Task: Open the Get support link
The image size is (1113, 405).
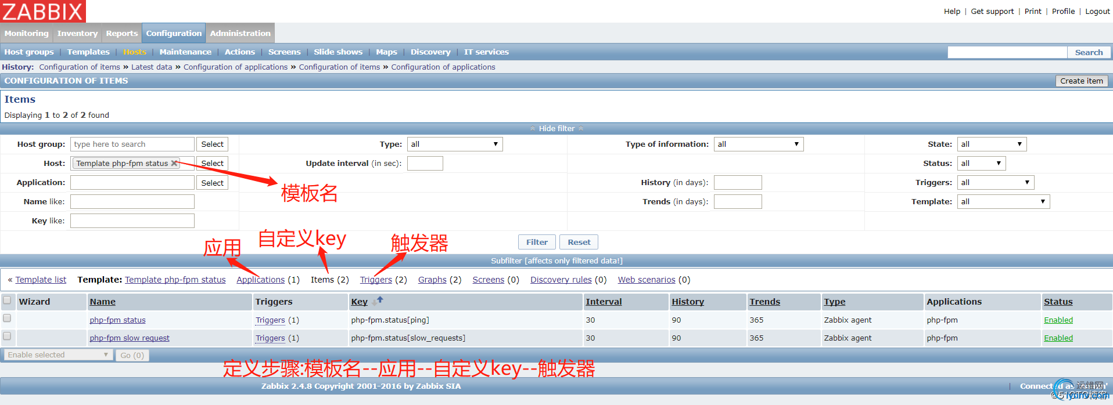Action: point(992,11)
